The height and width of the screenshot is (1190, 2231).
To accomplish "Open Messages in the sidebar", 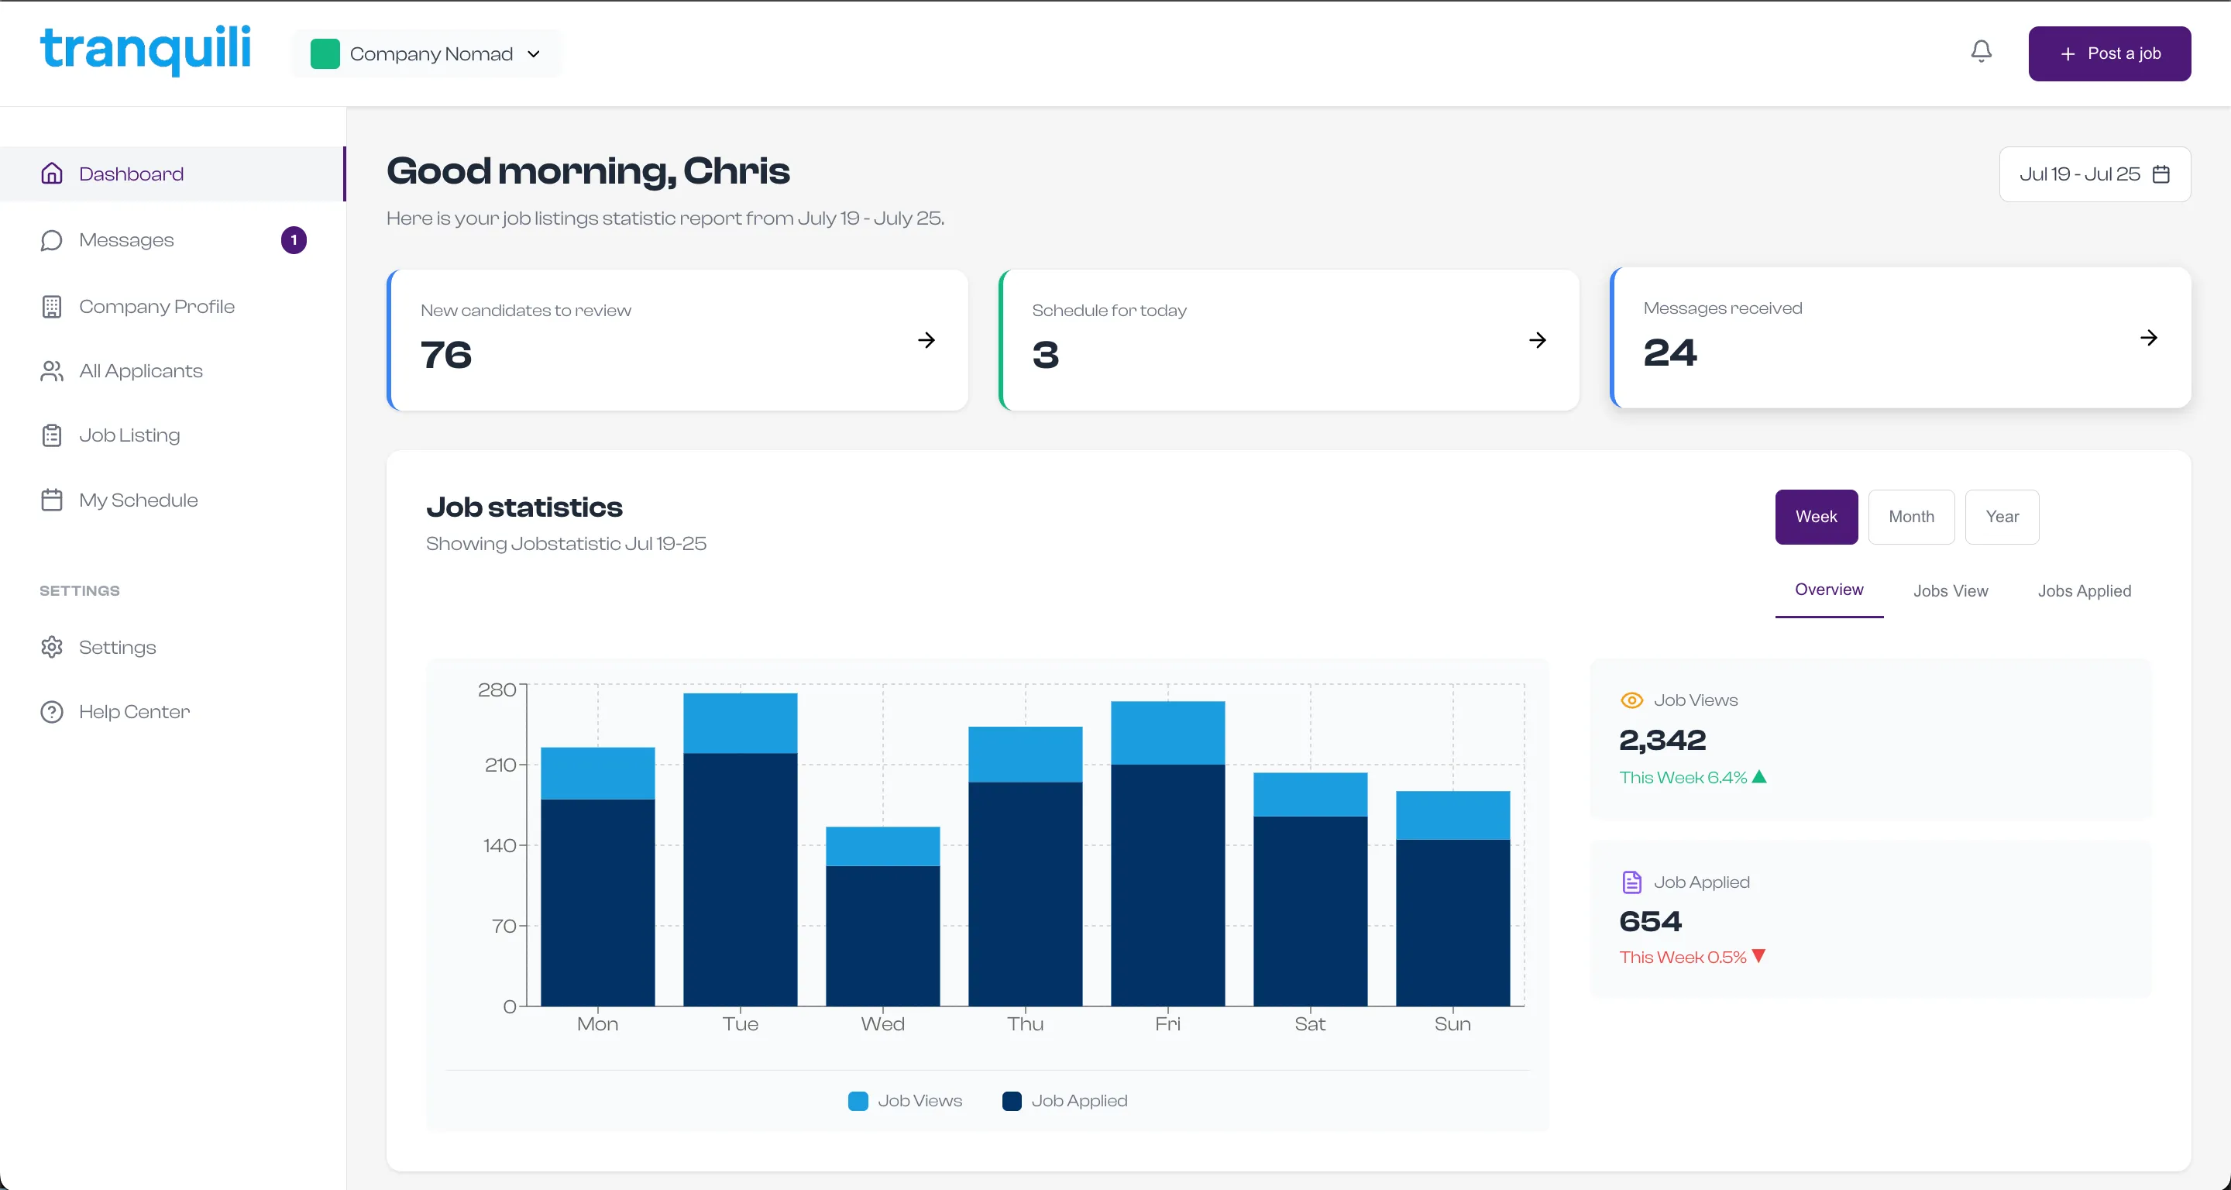I will pos(172,240).
